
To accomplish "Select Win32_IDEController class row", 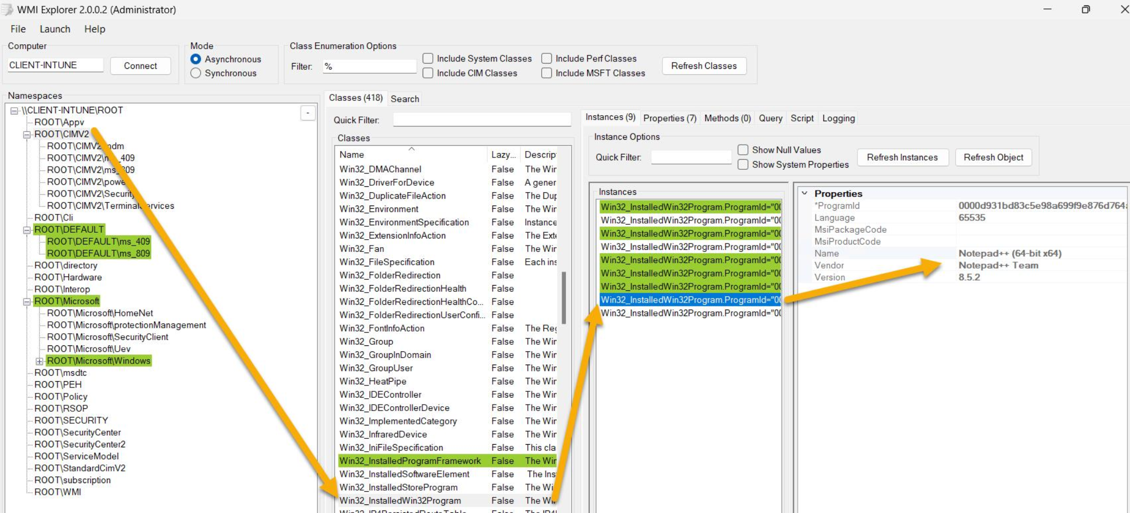I will coord(448,395).
